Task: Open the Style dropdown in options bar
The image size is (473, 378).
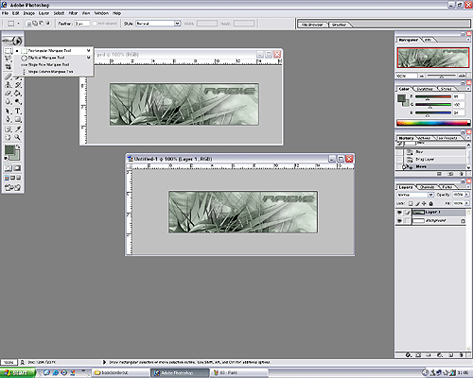Action: pyautogui.click(x=177, y=24)
